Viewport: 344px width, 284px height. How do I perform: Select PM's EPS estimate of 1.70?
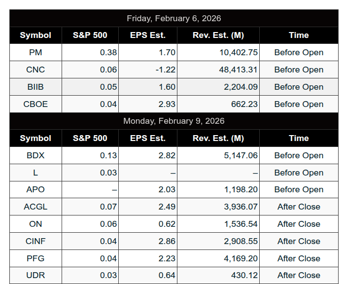pos(167,53)
